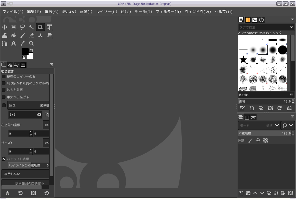Open the ファイル(F) menu
296x199 pixels.
[13, 12]
